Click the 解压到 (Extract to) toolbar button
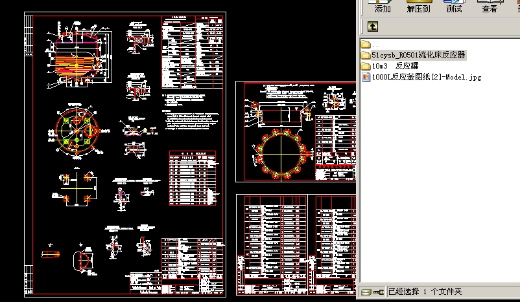The height and width of the screenshot is (302, 520). pyautogui.click(x=418, y=6)
